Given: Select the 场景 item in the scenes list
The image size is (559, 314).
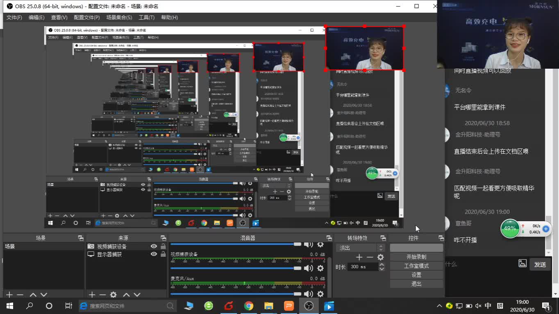Looking at the screenshot, I should point(43,247).
